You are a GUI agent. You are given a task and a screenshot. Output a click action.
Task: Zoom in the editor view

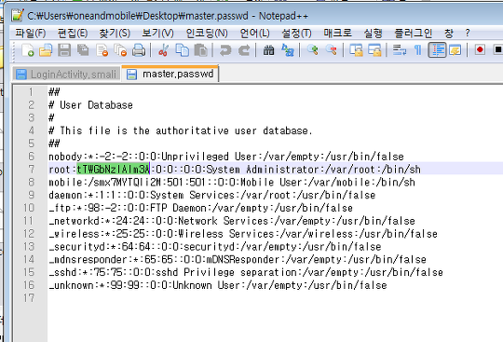coord(312,50)
